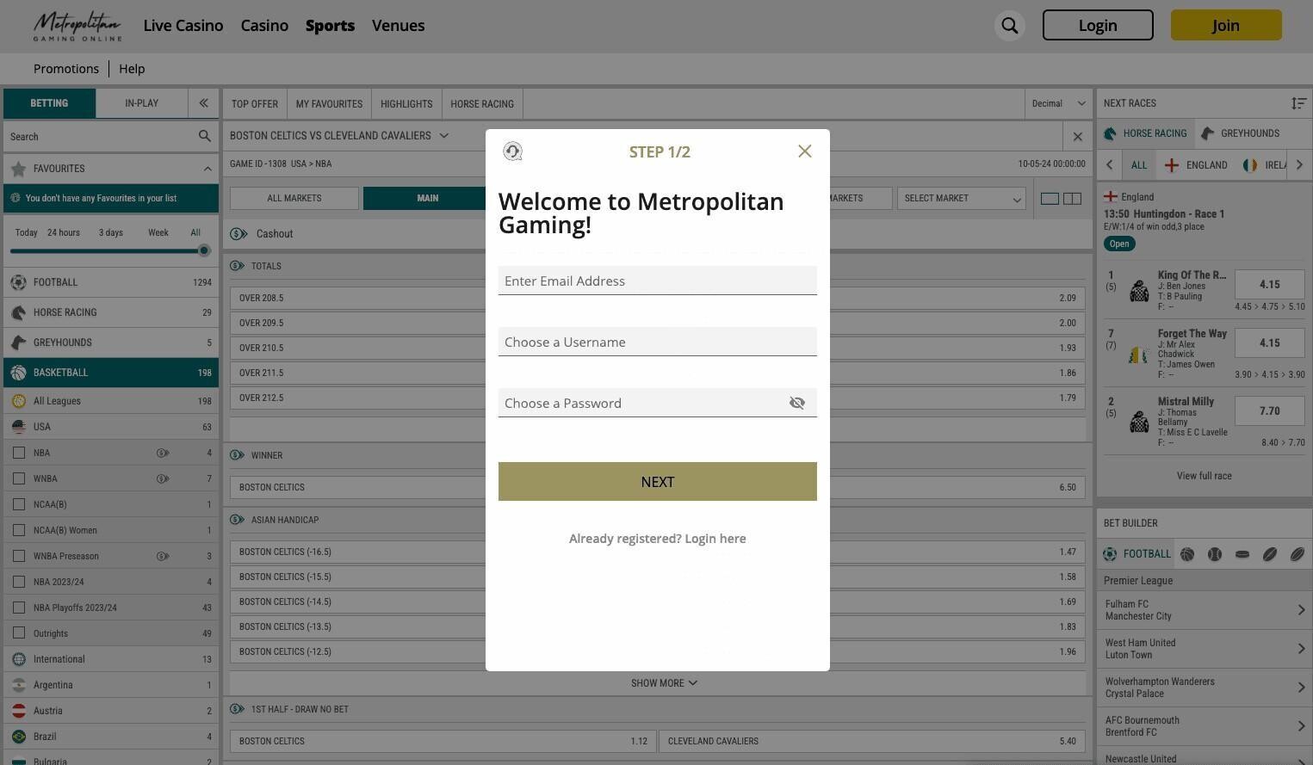
Task: Click the live chat support icon in dialog
Action: click(x=512, y=151)
